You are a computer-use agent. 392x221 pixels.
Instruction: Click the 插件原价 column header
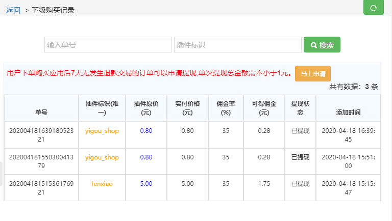pyautogui.click(x=146, y=108)
